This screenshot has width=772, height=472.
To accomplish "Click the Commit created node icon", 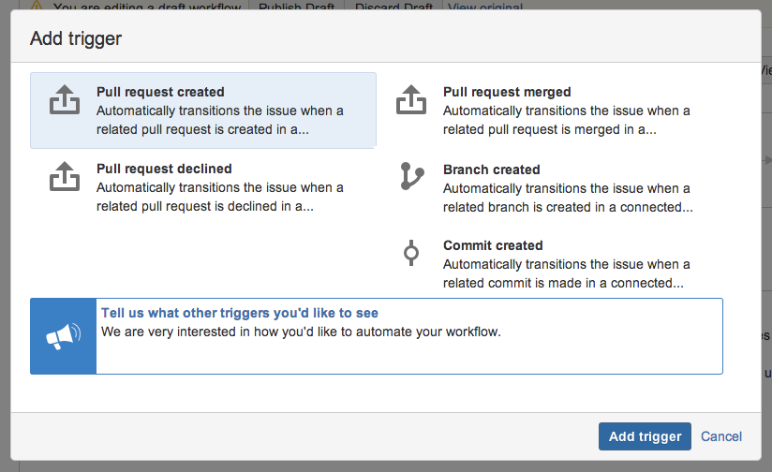I will (x=411, y=253).
